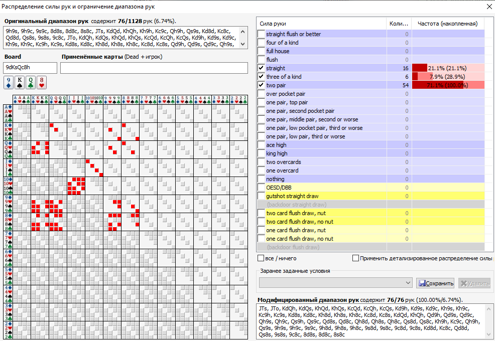This screenshot has width=495, height=341.
Task: Click the Коли... column header
Action: click(399, 24)
